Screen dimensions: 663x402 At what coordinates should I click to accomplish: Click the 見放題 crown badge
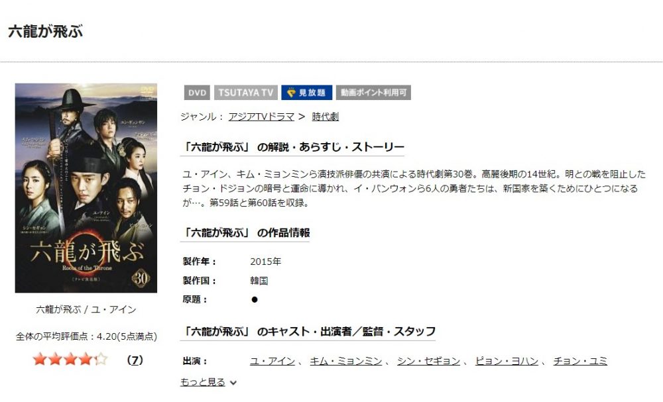pos(306,93)
